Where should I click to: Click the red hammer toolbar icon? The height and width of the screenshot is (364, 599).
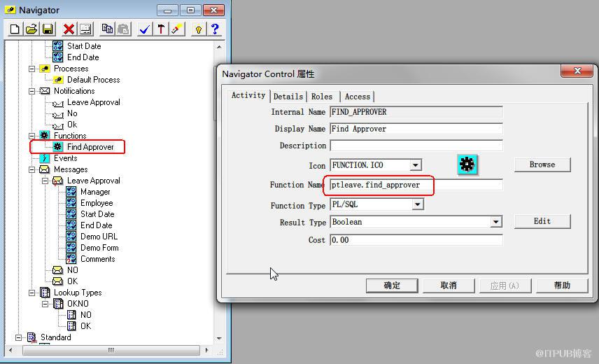point(160,29)
